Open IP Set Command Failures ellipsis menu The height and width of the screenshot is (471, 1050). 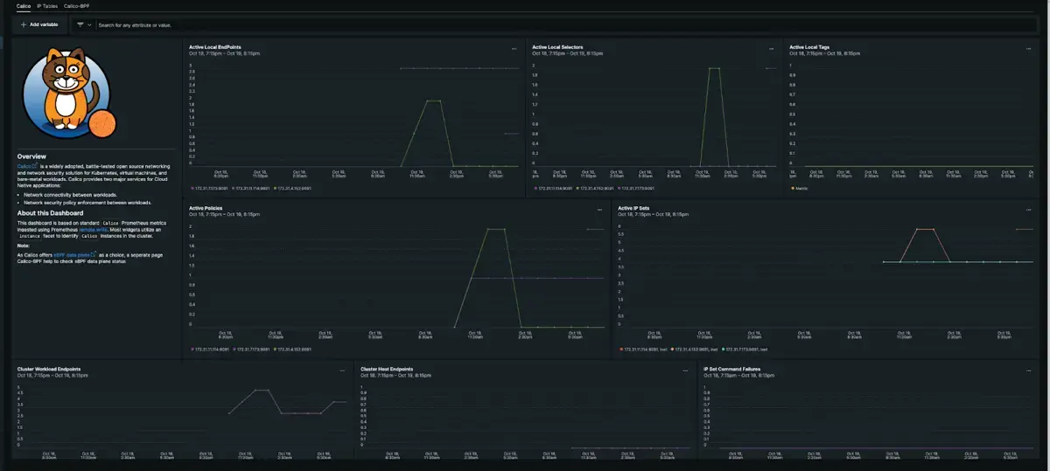click(x=1028, y=371)
